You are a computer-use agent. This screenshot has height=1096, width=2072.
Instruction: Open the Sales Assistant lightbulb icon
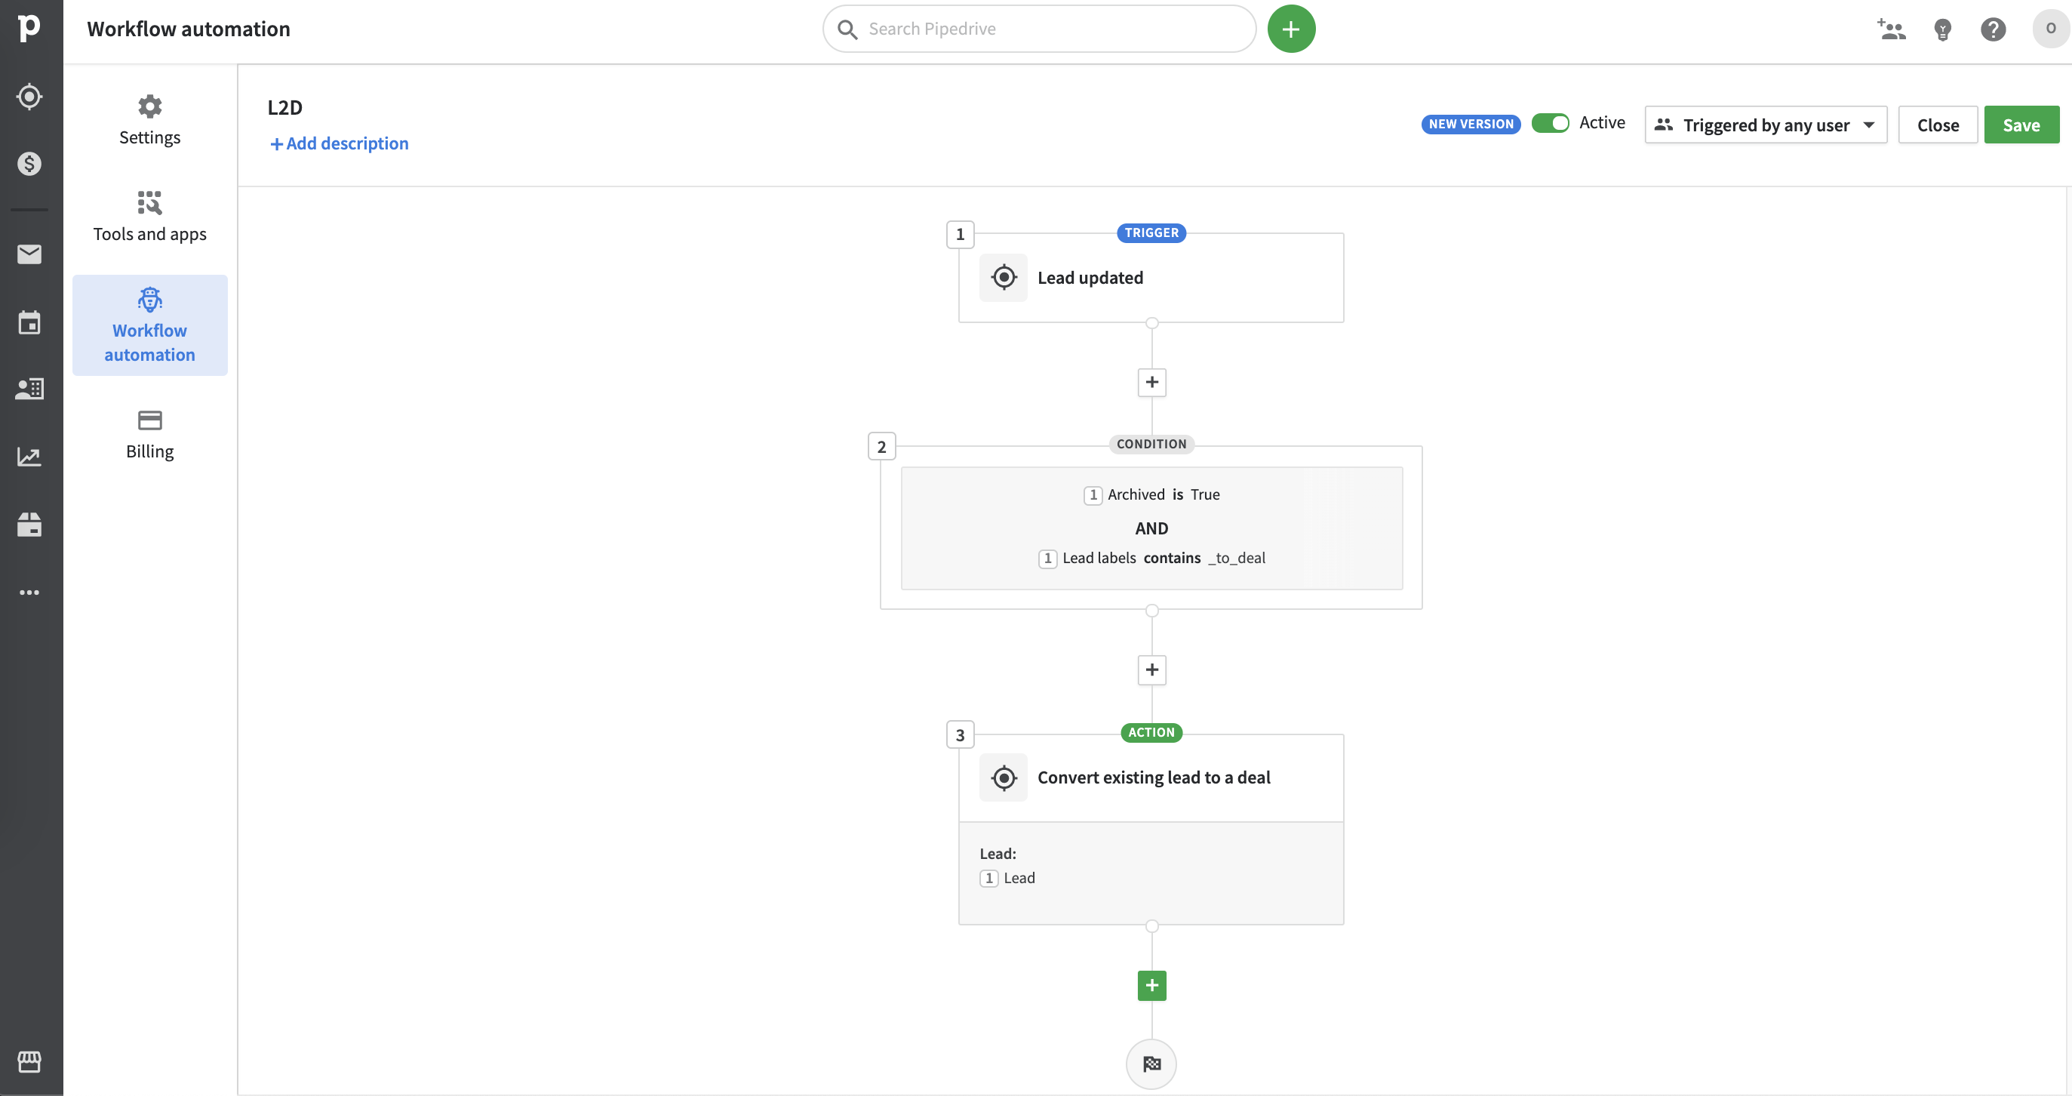[1942, 29]
